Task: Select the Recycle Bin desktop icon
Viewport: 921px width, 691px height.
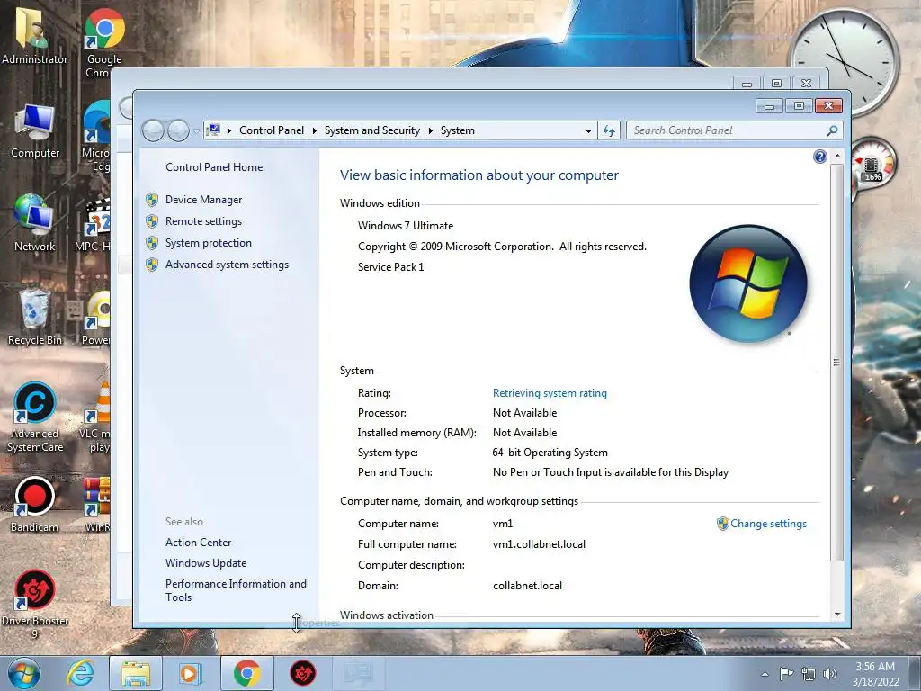Action: click(35, 318)
